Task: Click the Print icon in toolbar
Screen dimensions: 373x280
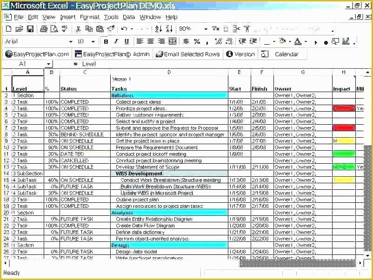Action: (x=44, y=29)
